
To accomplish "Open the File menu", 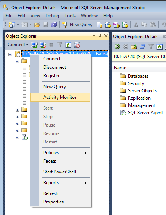I will click(9, 16).
